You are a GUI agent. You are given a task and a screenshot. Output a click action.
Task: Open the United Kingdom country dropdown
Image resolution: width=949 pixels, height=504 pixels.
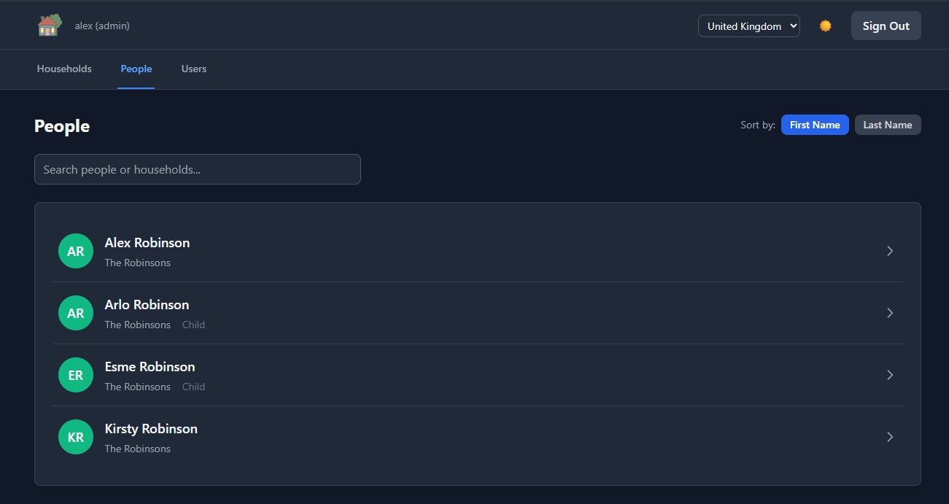pos(748,26)
